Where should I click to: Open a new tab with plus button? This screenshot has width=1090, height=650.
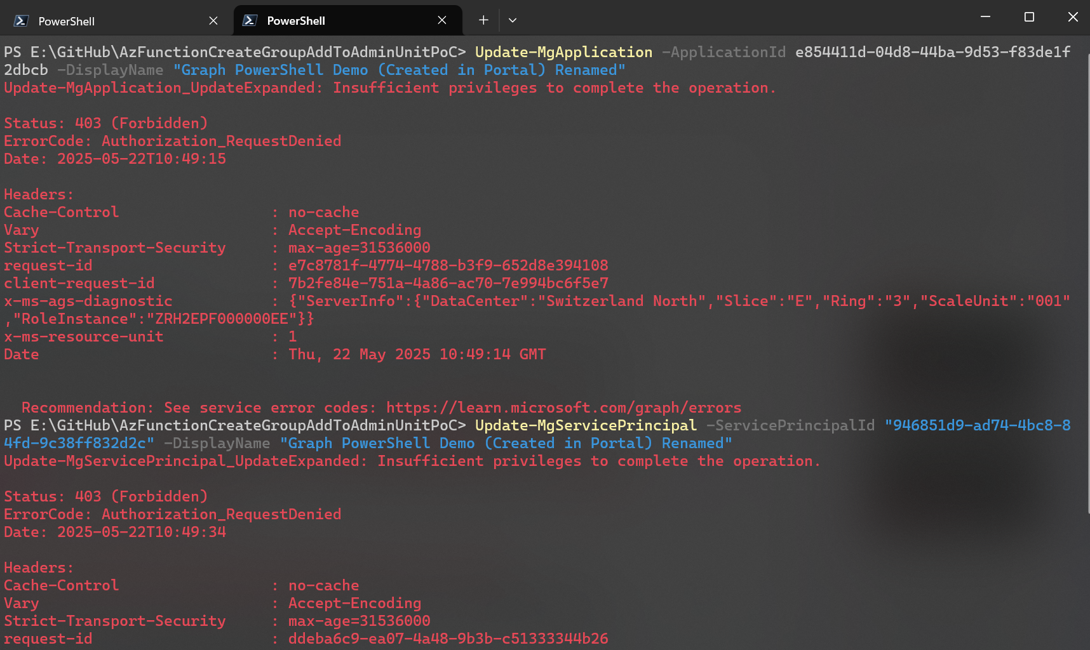coord(483,20)
